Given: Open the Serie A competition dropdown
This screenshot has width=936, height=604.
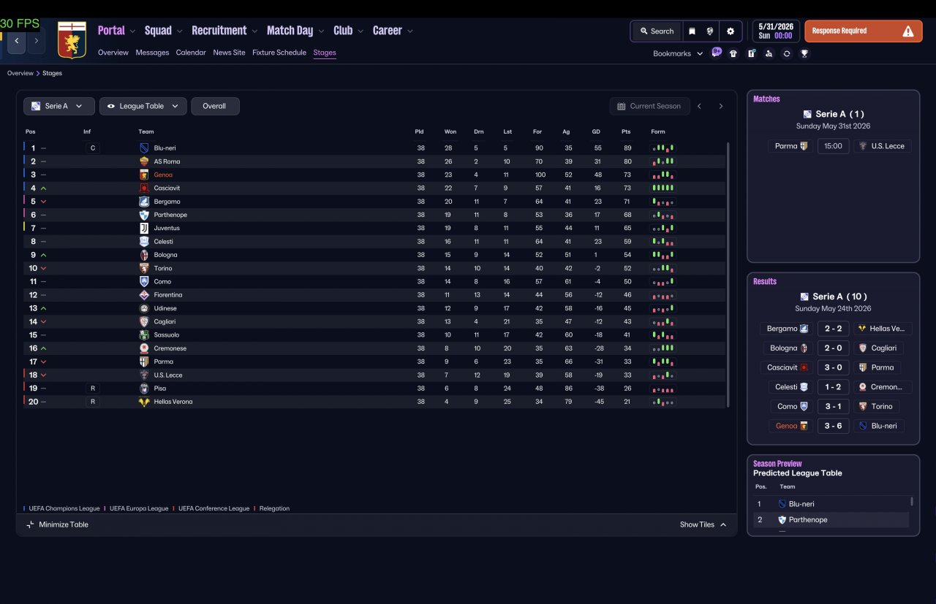Looking at the screenshot, I should pyautogui.click(x=59, y=106).
